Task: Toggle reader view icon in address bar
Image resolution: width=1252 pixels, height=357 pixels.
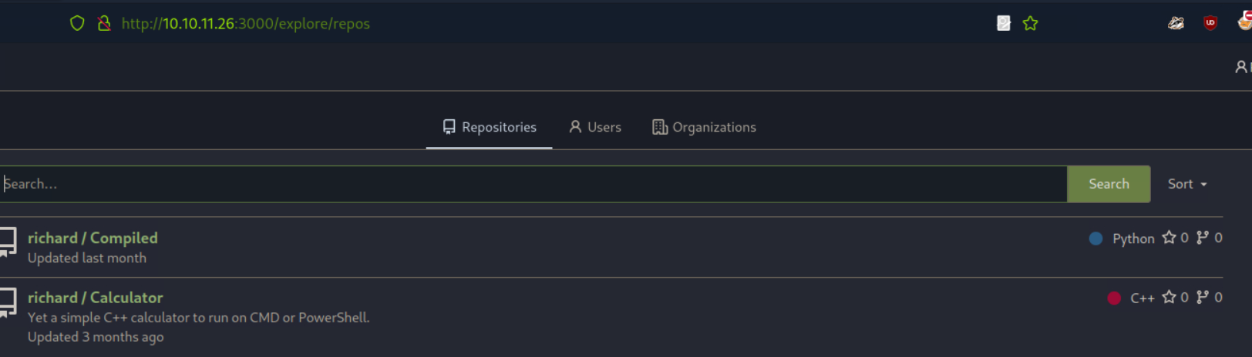Action: pyautogui.click(x=1003, y=23)
